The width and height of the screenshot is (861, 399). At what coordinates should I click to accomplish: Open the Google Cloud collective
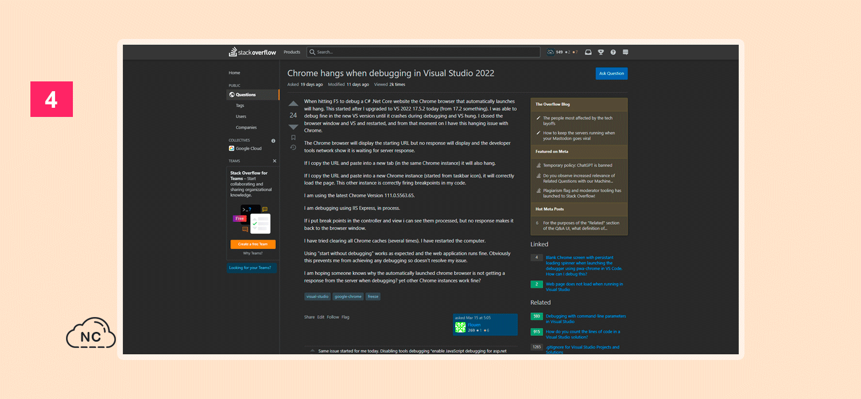pos(245,148)
